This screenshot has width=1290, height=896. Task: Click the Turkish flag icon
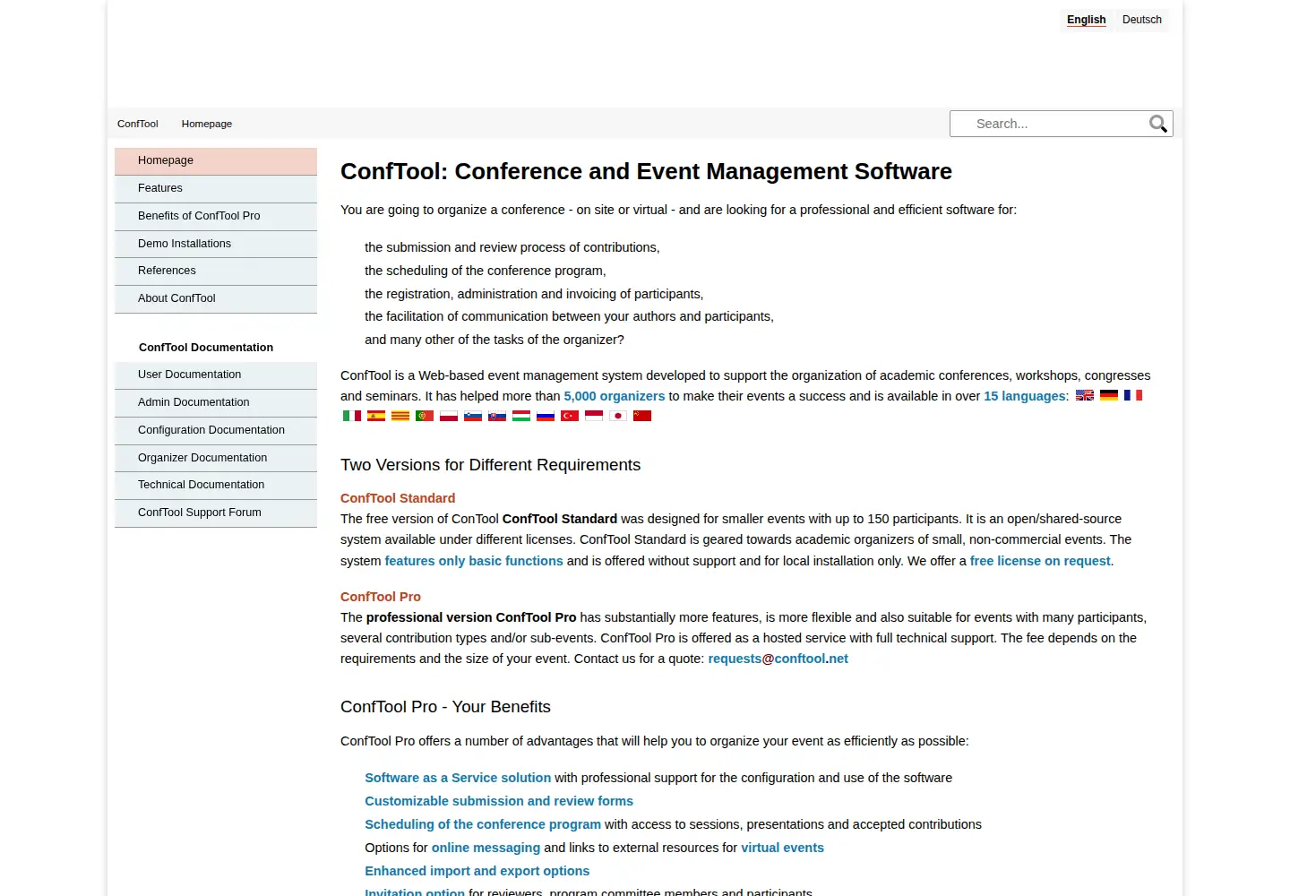pos(570,416)
